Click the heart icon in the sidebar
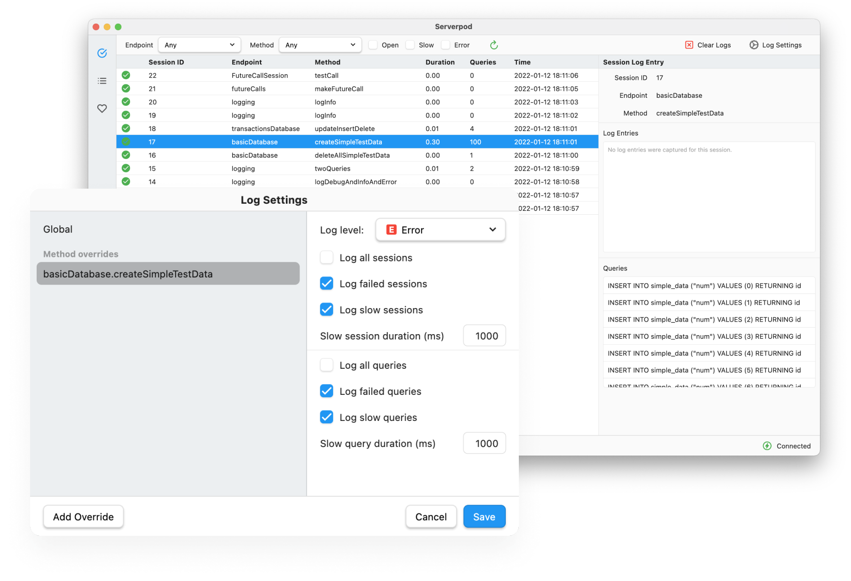Screen dimensions: 851x581 pos(102,108)
